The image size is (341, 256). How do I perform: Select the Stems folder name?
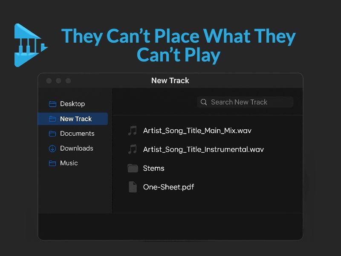tap(154, 168)
